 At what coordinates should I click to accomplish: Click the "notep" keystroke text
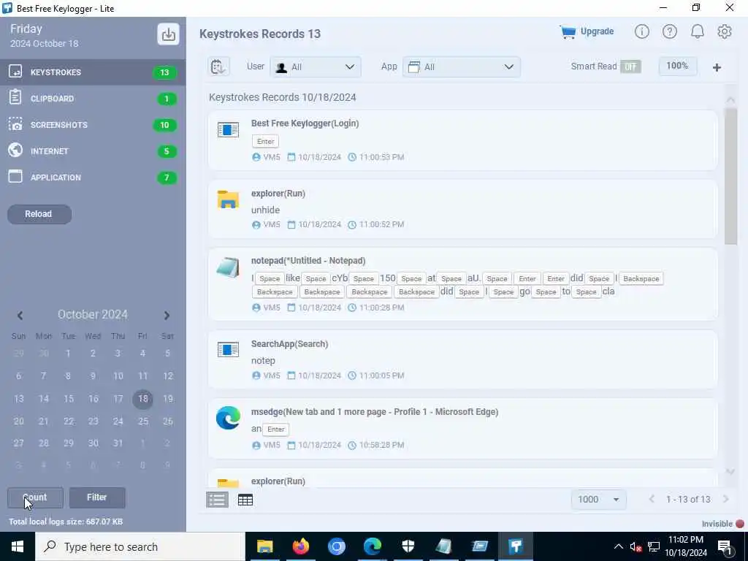pyautogui.click(x=263, y=361)
